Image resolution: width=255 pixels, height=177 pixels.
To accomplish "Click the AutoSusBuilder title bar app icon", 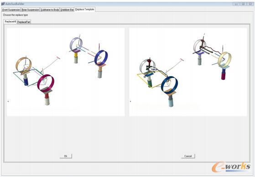I will click(x=3, y=4).
